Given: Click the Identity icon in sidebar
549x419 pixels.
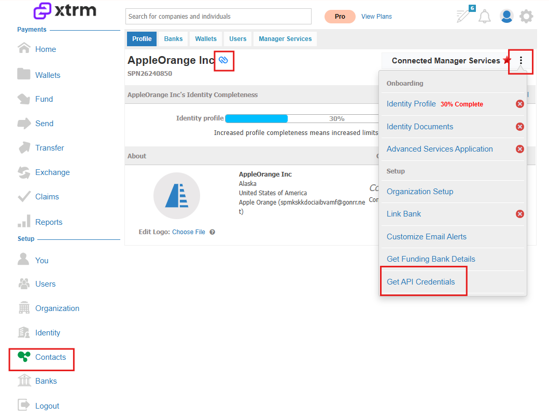Looking at the screenshot, I should tap(24, 332).
